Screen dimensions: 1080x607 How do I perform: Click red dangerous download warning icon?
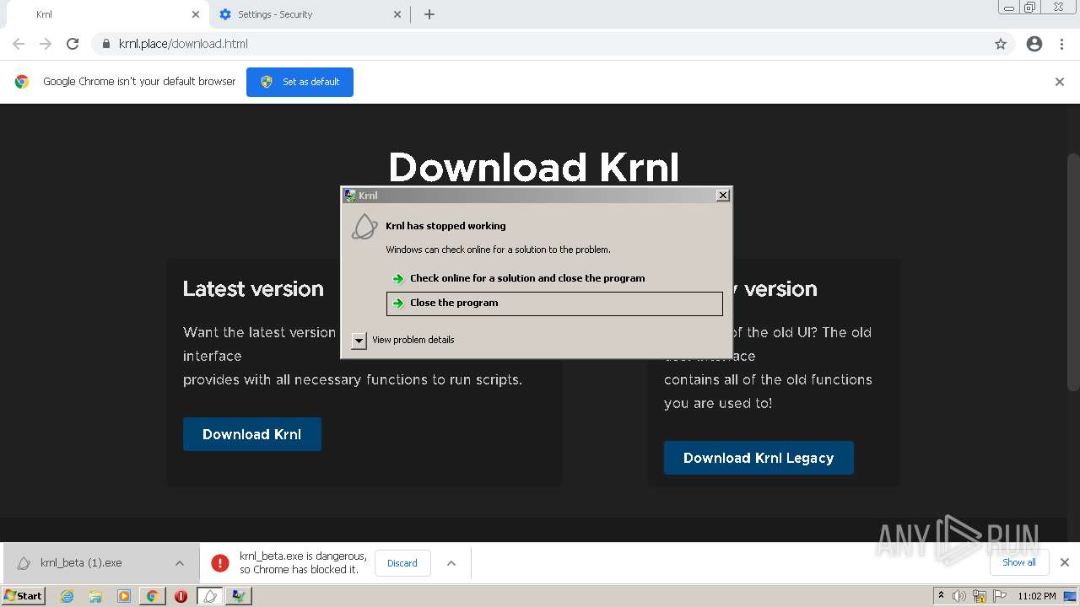click(220, 563)
